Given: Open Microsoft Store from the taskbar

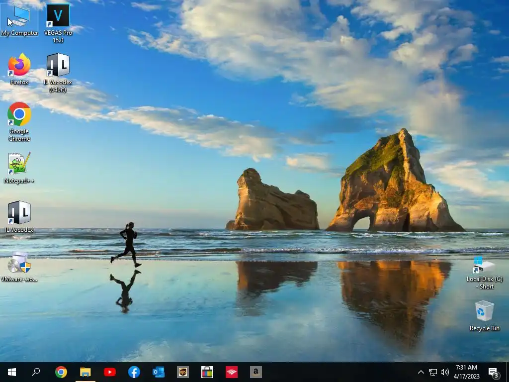Looking at the screenshot, I should (207, 372).
